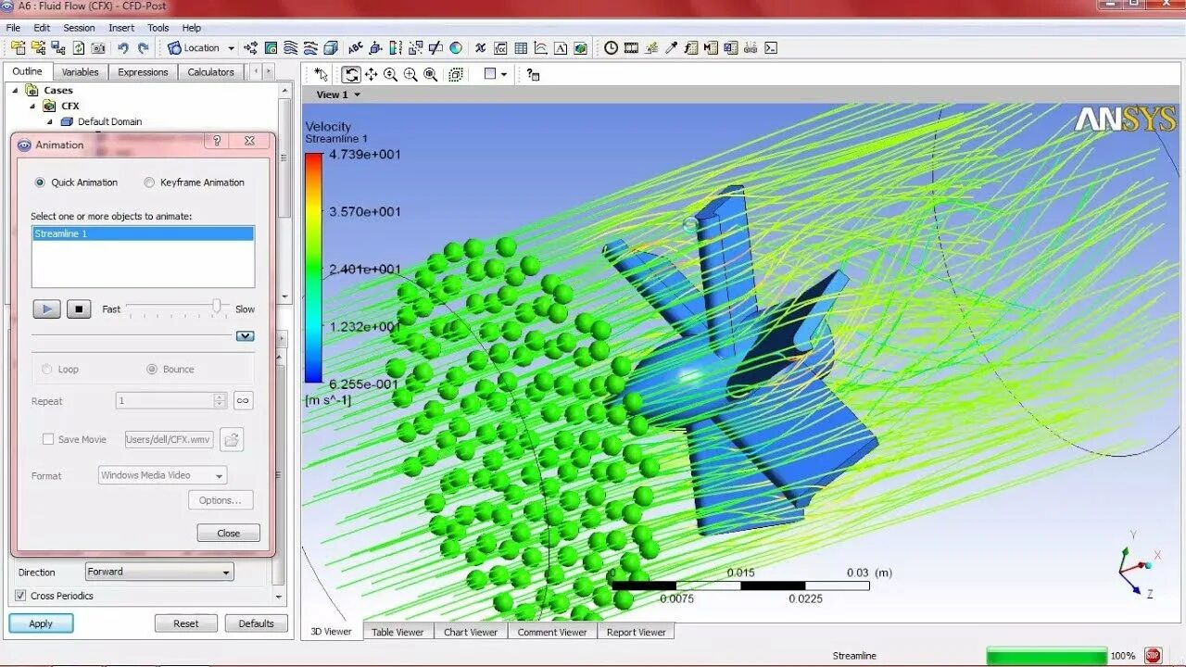This screenshot has height=667, width=1186.
Task: Collapse the Cases tree node
Action: 15,91
